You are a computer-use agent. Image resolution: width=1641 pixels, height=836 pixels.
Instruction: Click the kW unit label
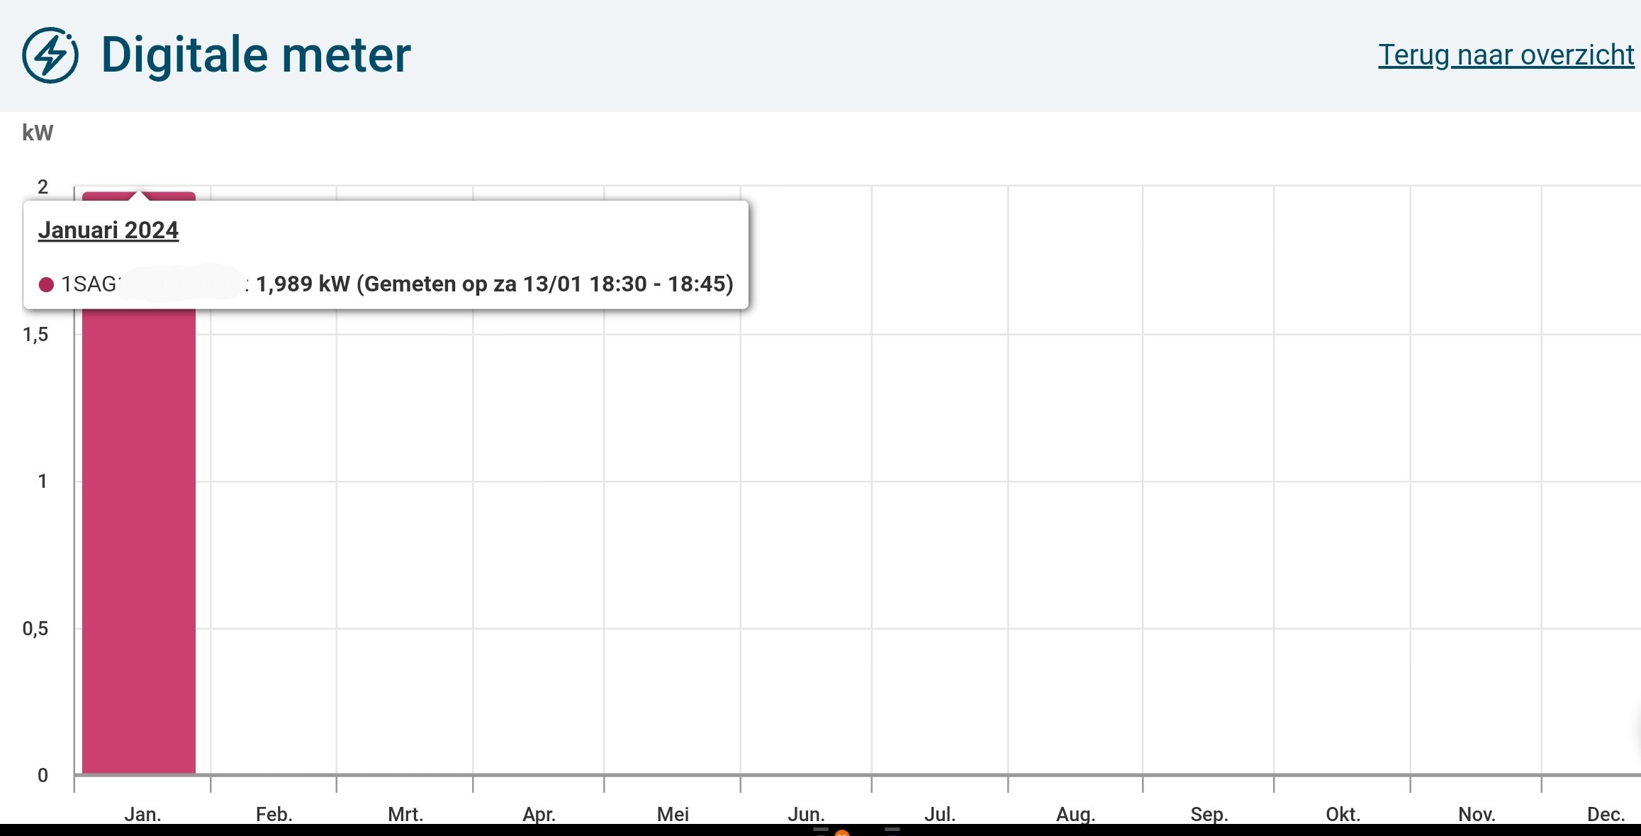click(x=38, y=133)
